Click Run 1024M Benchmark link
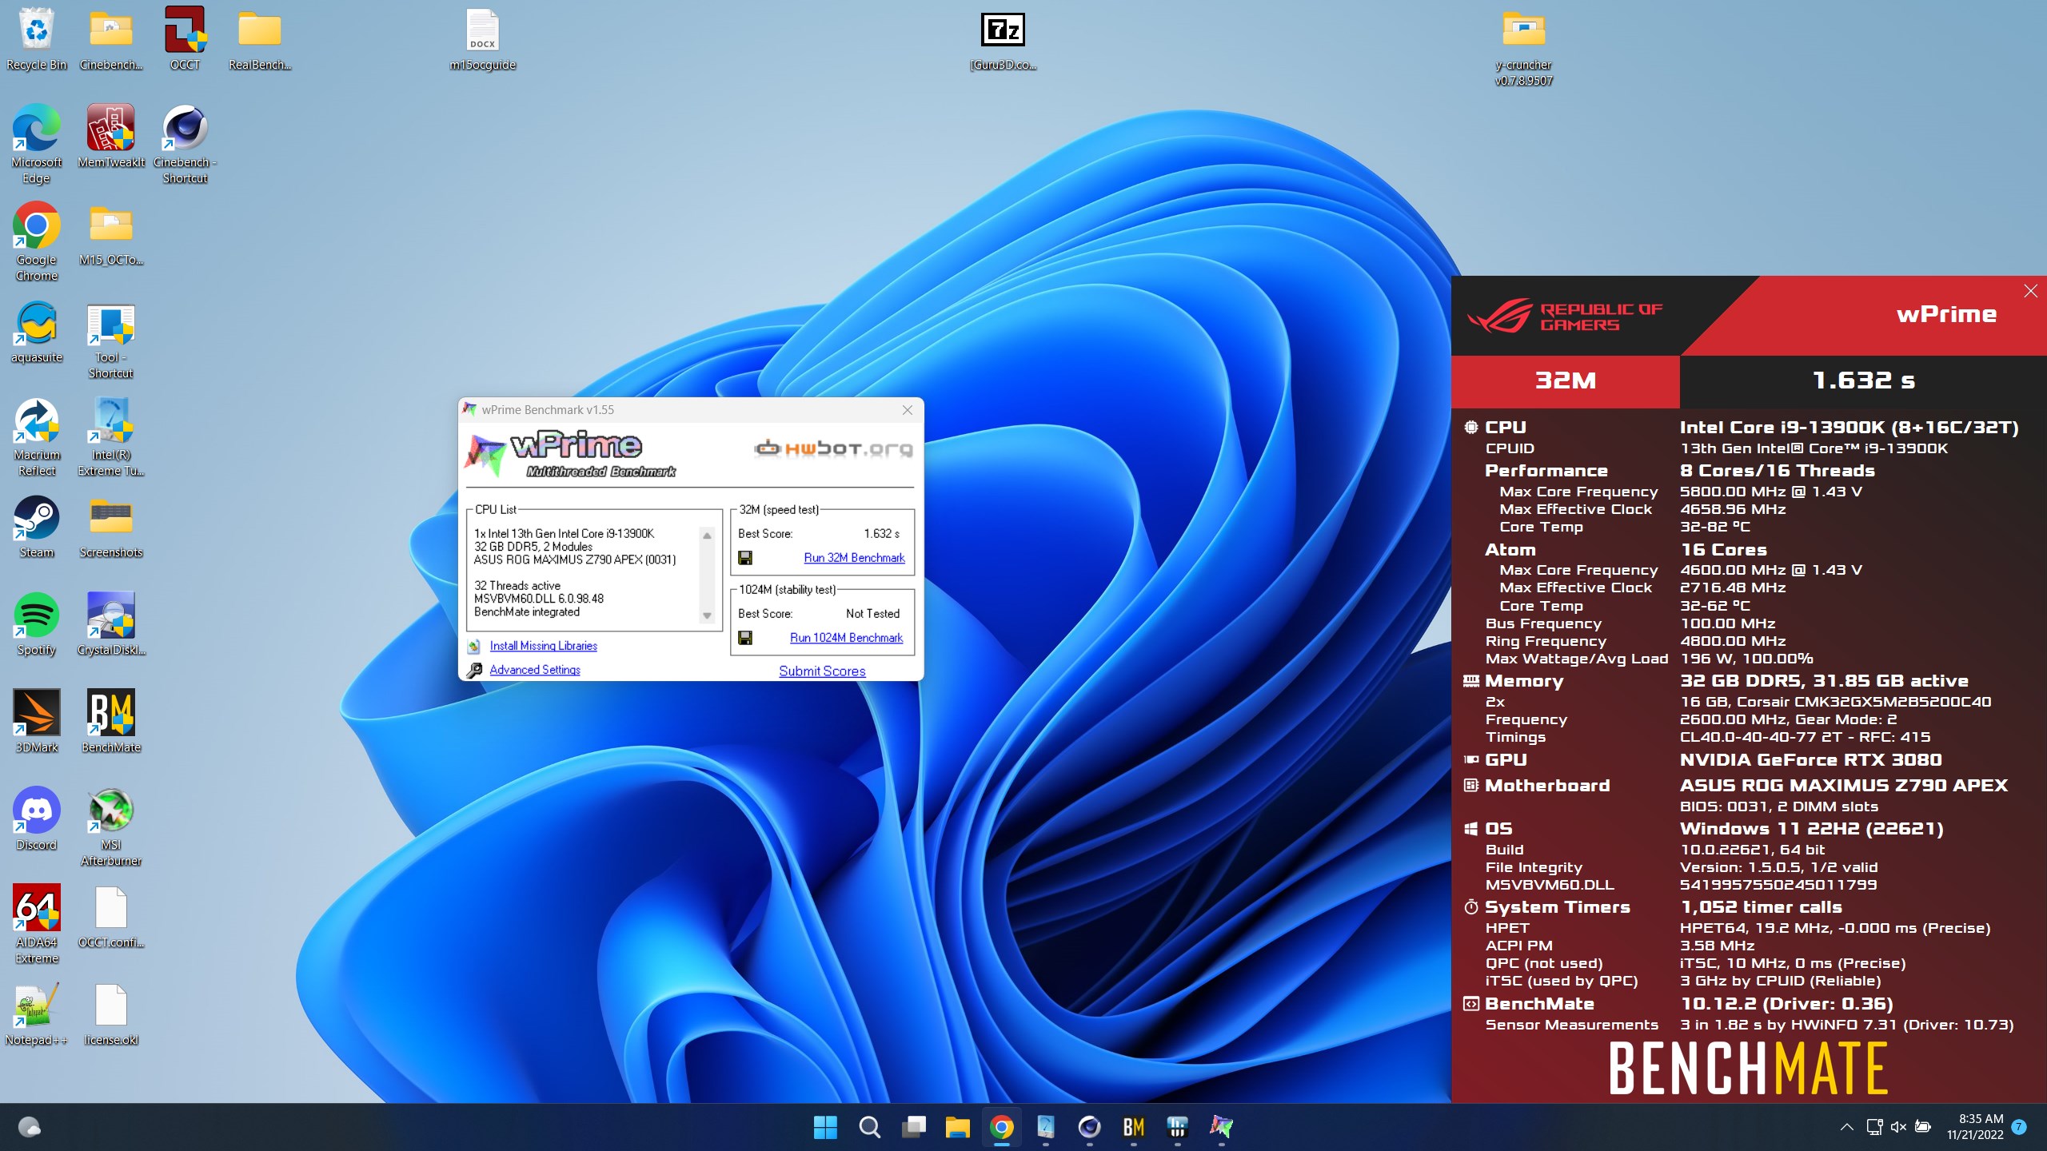This screenshot has width=2047, height=1151. (846, 638)
